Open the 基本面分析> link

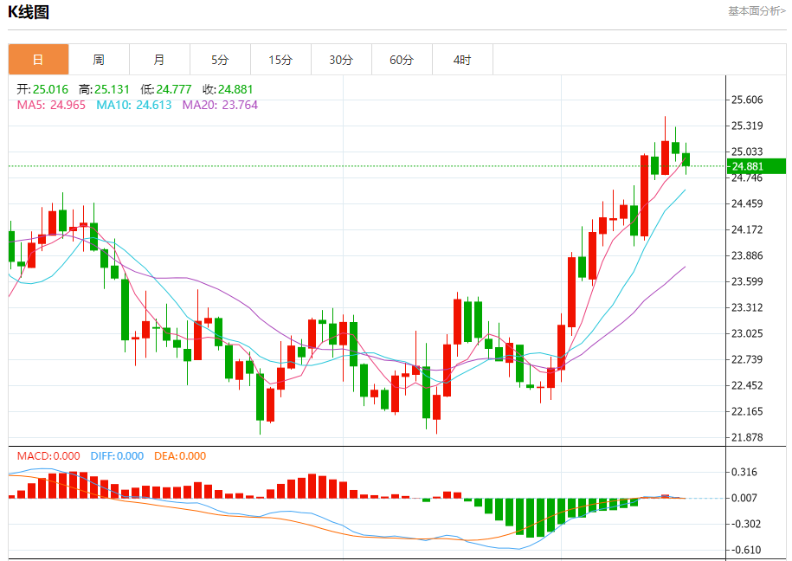point(757,11)
